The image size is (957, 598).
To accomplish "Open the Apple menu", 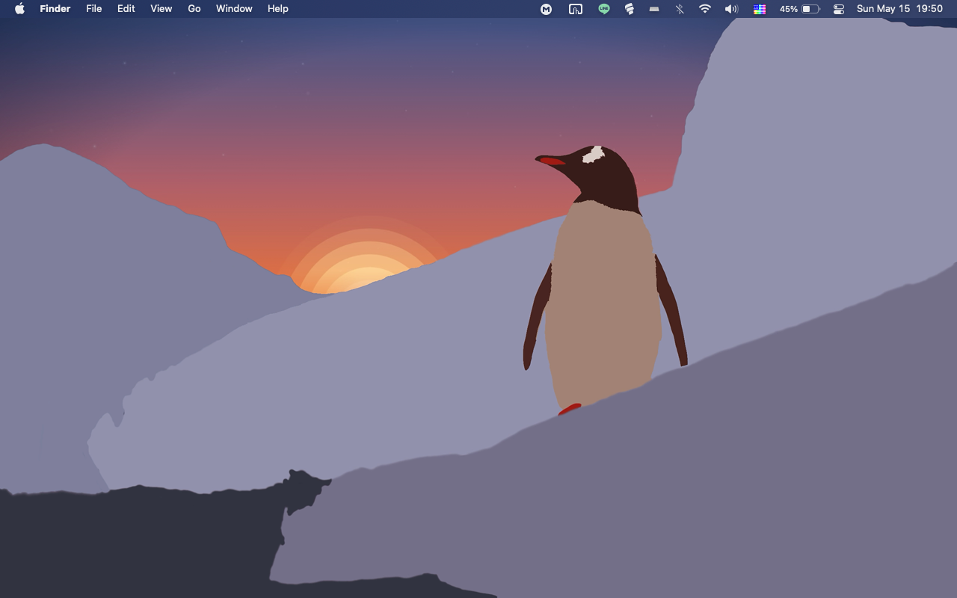I will point(19,9).
